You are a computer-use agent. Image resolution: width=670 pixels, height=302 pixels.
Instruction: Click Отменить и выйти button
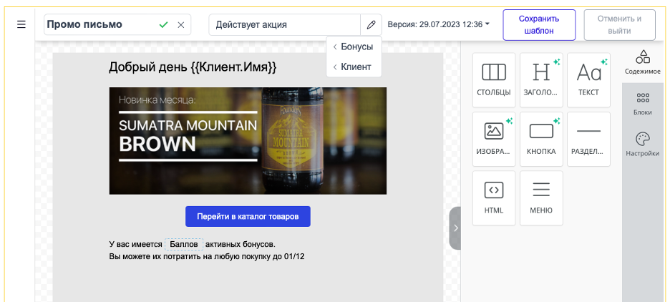coord(620,25)
